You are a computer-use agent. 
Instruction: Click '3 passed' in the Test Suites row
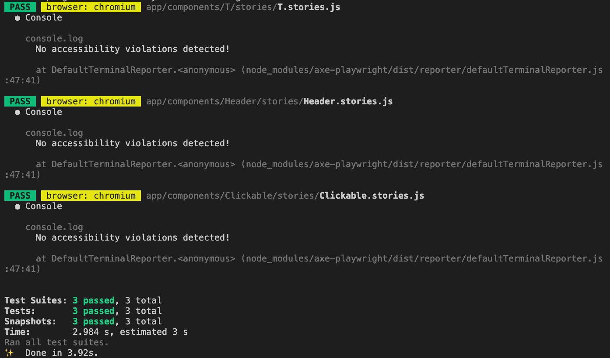[94, 300]
